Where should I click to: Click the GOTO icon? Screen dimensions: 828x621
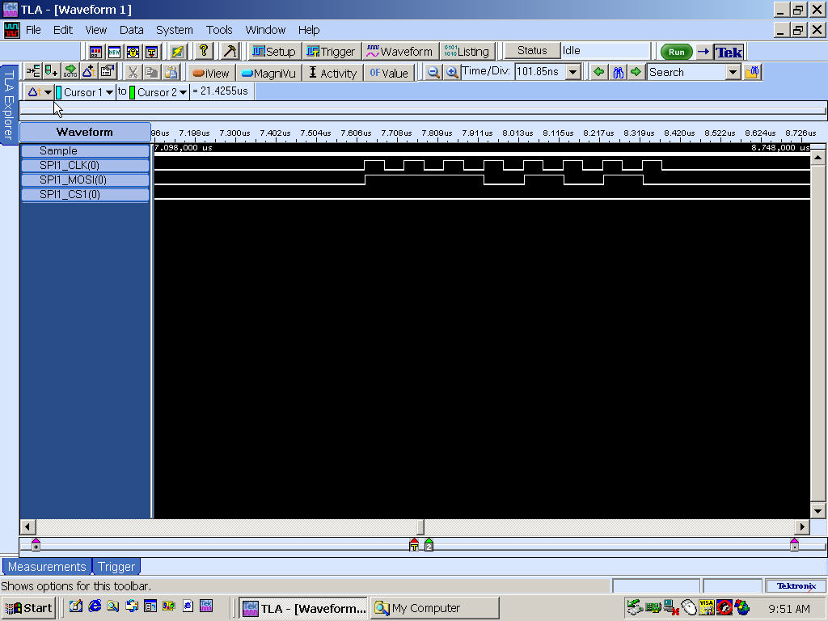(x=70, y=71)
